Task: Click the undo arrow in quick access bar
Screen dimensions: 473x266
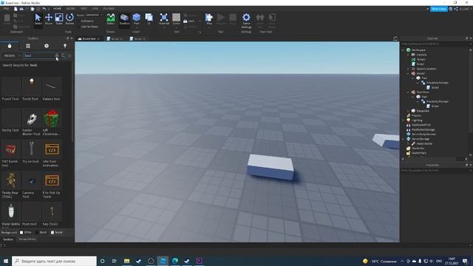Action: click(x=44, y=9)
